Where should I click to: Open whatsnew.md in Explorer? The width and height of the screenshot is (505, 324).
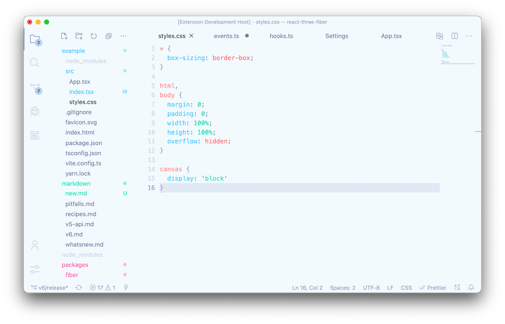point(84,244)
